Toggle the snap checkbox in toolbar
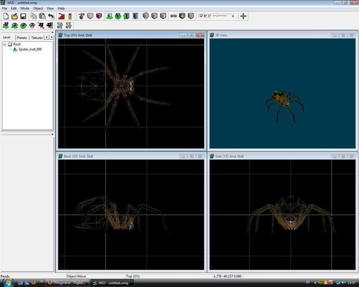359x287 pixels. coord(201,16)
